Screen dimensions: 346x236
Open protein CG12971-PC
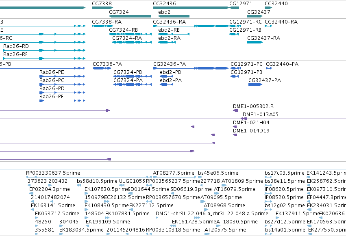click(x=246, y=64)
